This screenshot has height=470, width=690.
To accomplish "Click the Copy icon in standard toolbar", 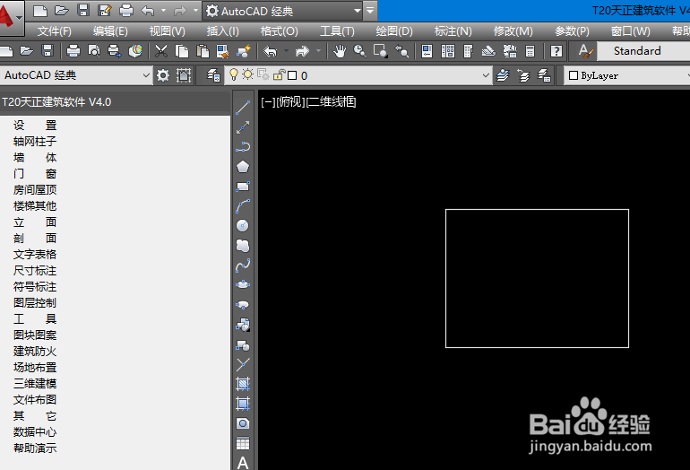I will click(182, 51).
